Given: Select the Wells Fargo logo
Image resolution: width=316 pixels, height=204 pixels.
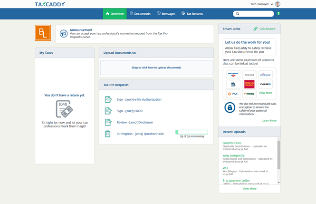Looking at the screenshot, I should [x=249, y=84].
